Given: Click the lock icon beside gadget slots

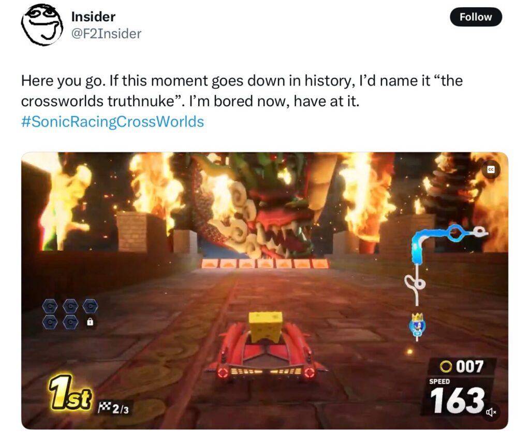Looking at the screenshot, I should 90,322.
